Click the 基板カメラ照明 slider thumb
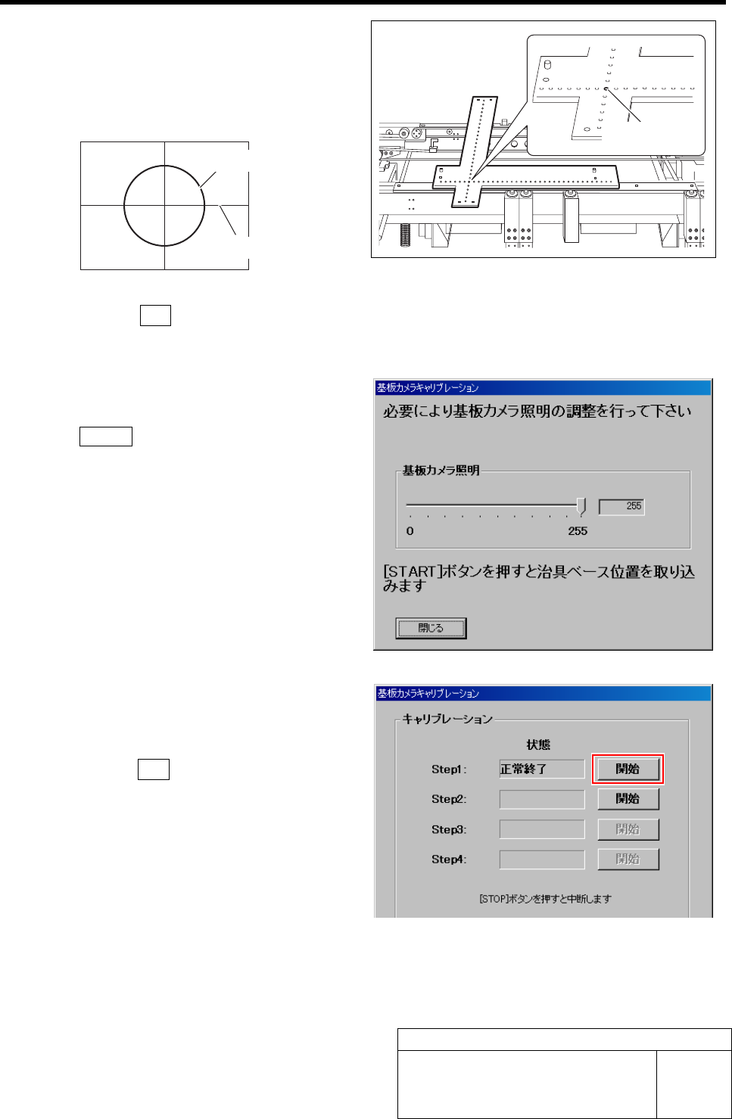Screen dimensions: 732x1119 click(x=581, y=505)
